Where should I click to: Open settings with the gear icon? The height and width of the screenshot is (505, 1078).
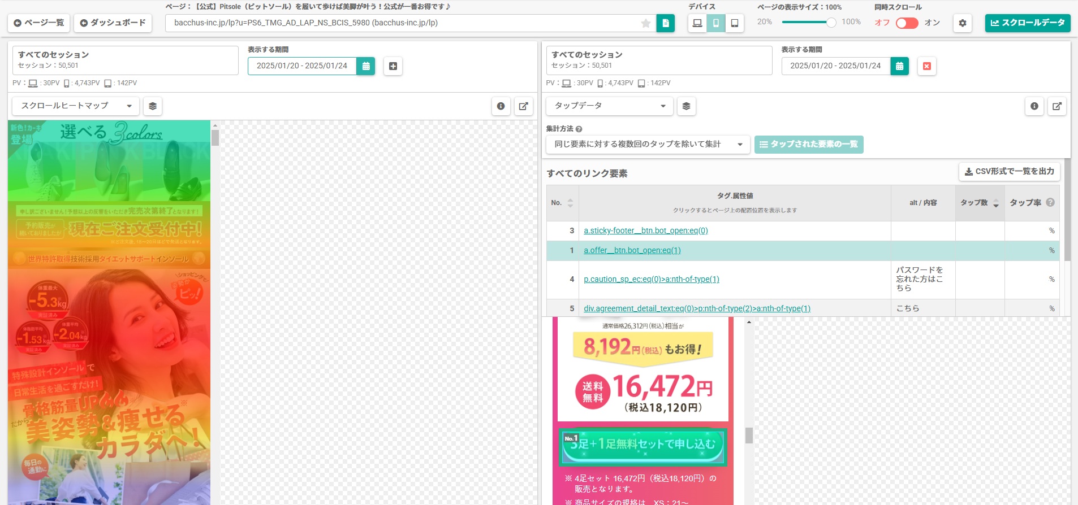pos(963,23)
